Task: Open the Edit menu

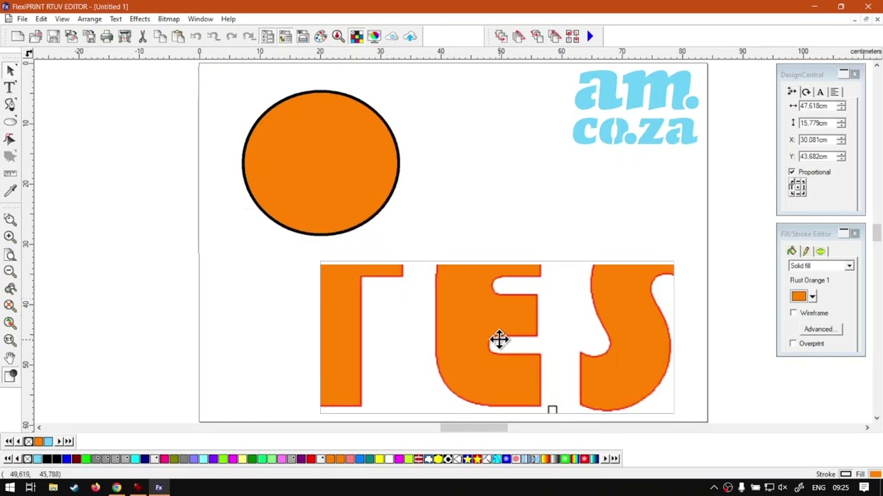Action: pos(41,19)
